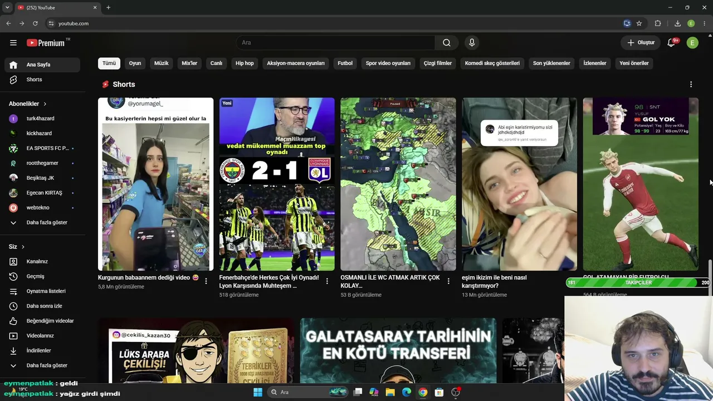The width and height of the screenshot is (713, 401).
Task: Click the YouTube search input field
Action: [335, 43]
